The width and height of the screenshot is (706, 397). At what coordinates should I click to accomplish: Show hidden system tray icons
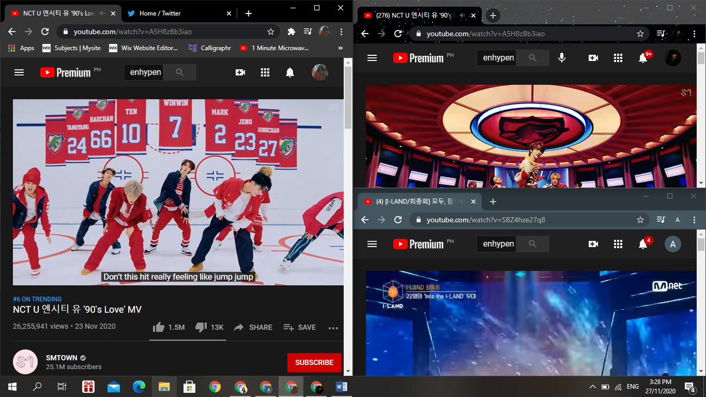(592, 387)
